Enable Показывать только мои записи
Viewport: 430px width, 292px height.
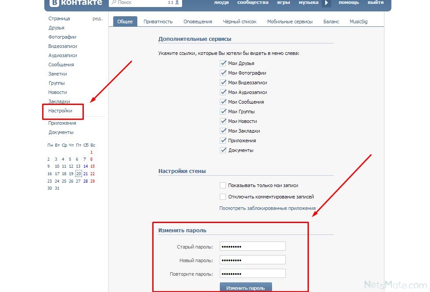point(223,185)
